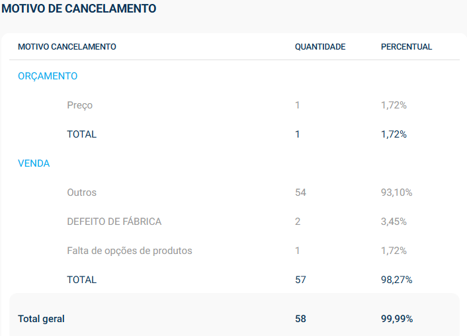Click the 93,10% percentage value
This screenshot has height=336, width=467.
tap(396, 192)
